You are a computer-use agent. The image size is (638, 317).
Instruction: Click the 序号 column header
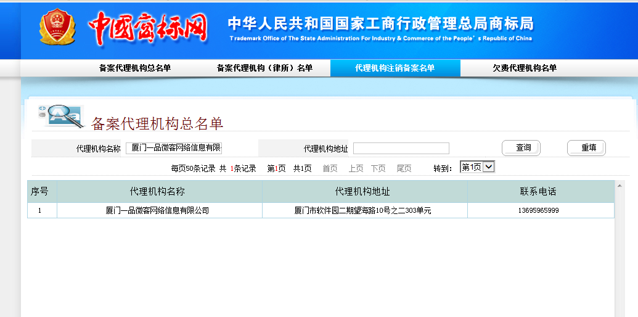click(x=43, y=192)
